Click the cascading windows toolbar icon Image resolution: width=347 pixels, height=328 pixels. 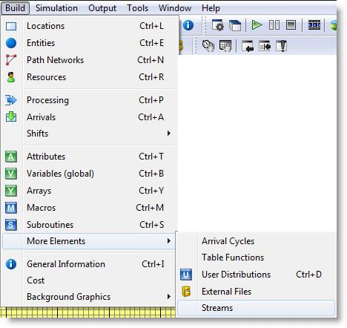(235, 25)
